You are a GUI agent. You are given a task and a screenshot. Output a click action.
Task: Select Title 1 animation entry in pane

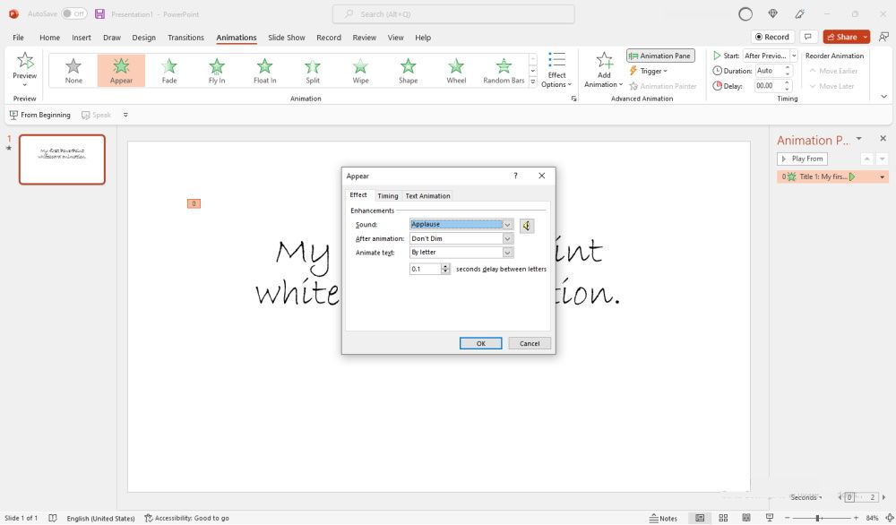832,177
